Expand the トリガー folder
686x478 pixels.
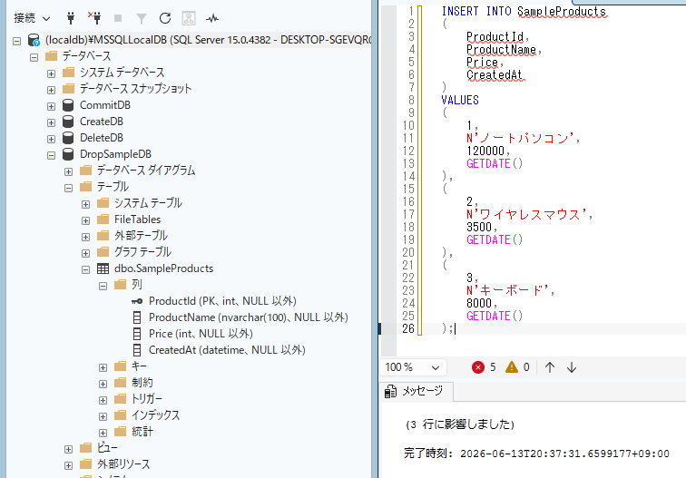point(103,400)
